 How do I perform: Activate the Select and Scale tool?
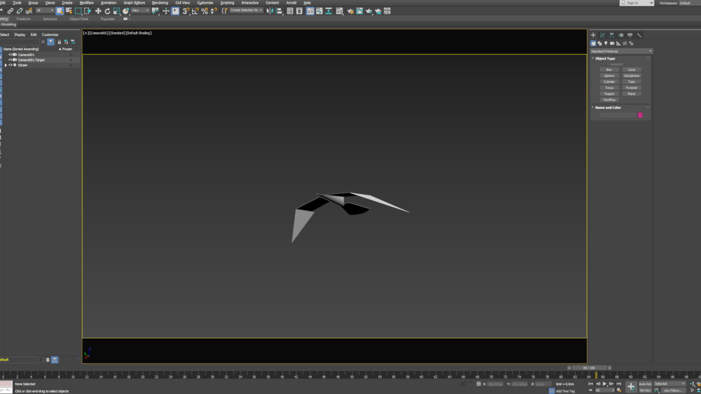coord(116,11)
